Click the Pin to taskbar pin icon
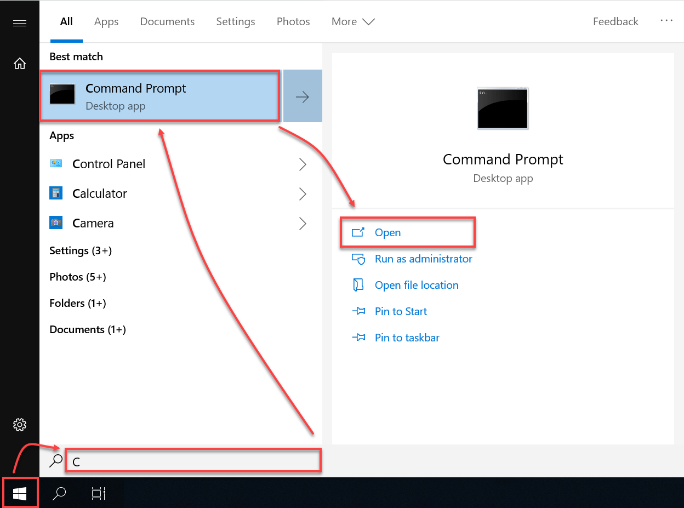This screenshot has width=684, height=508. (358, 338)
